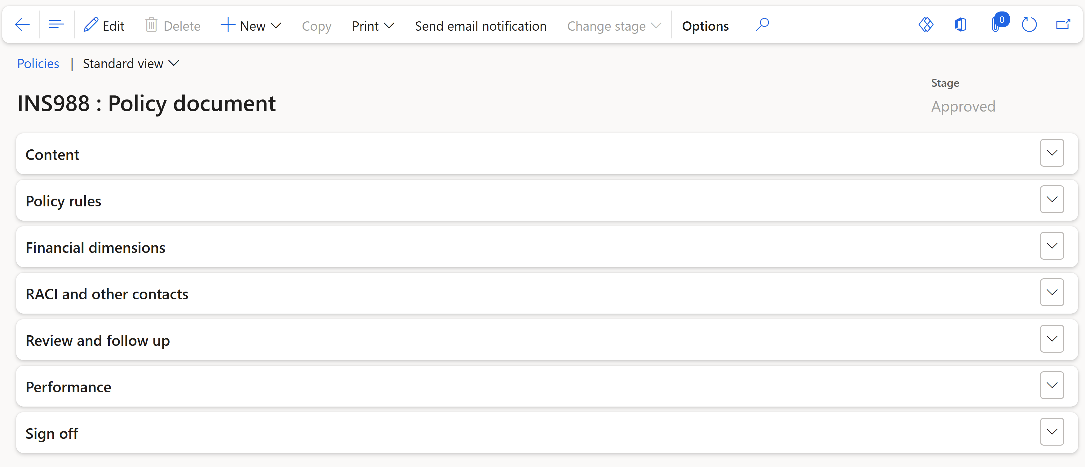Open the Standard view selector
The width and height of the screenshot is (1085, 467).
click(130, 64)
